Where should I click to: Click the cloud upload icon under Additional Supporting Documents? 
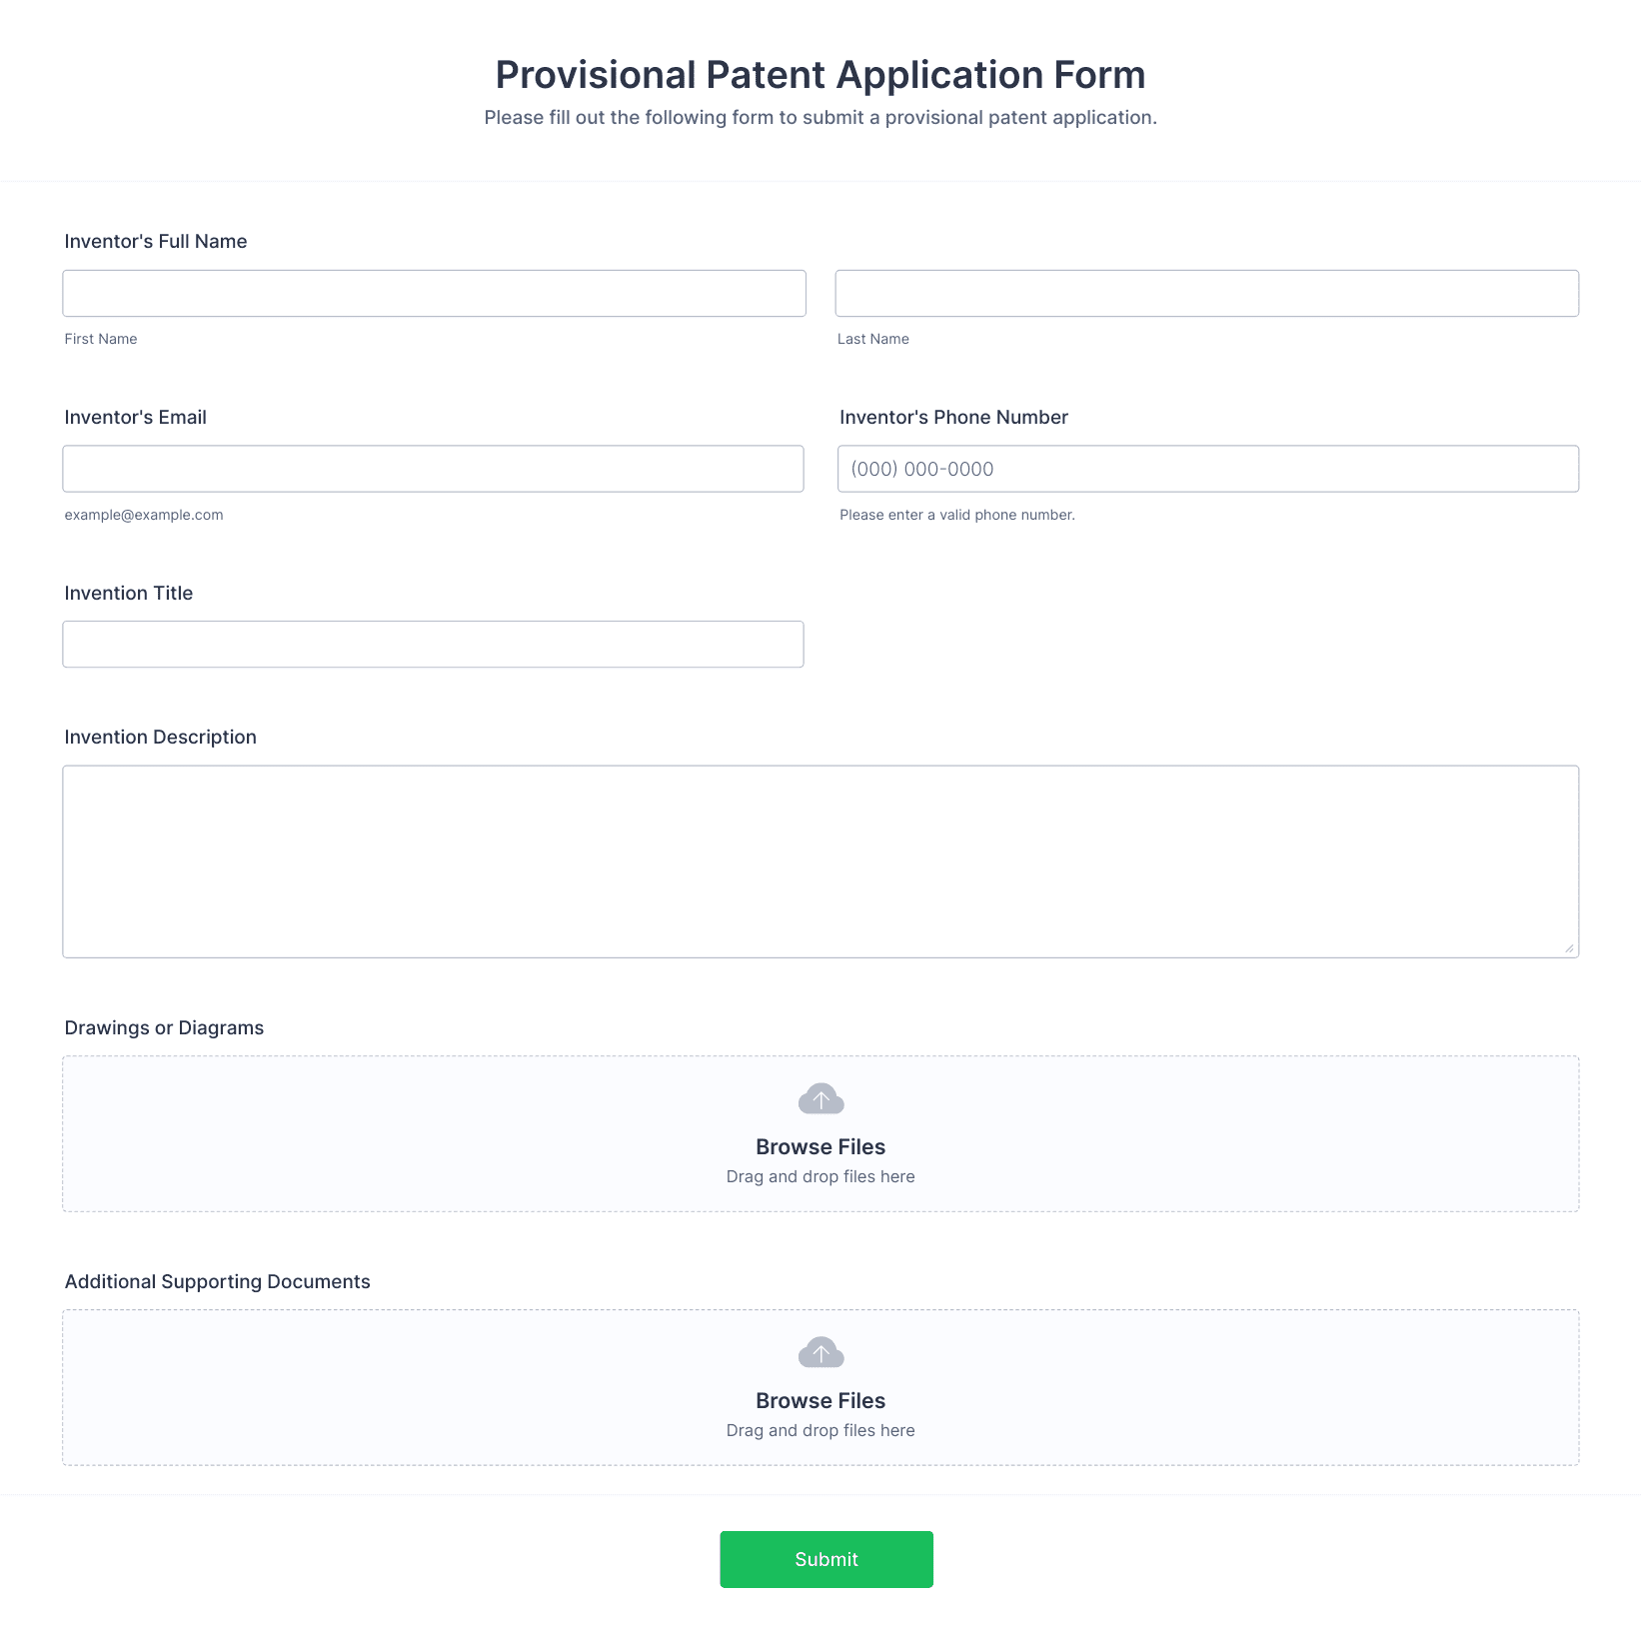point(820,1353)
